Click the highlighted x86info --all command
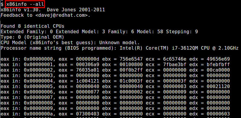241x118 pixels. coord(25,4)
